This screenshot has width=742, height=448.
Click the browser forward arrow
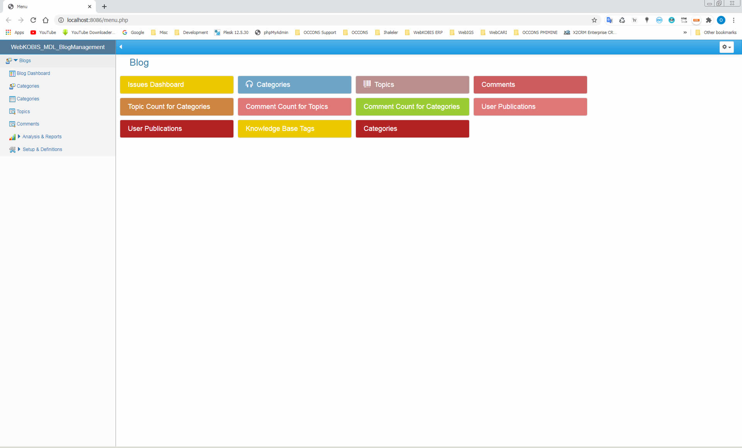21,20
